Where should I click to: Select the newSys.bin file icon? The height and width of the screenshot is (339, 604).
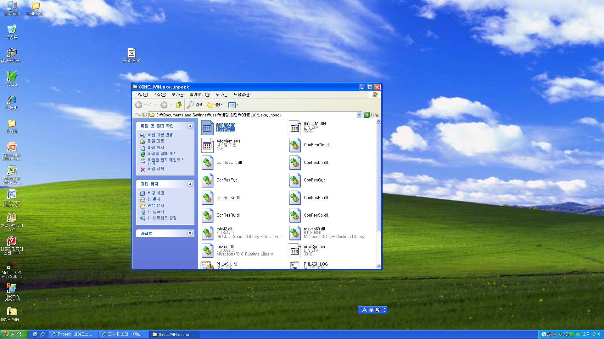point(295,250)
